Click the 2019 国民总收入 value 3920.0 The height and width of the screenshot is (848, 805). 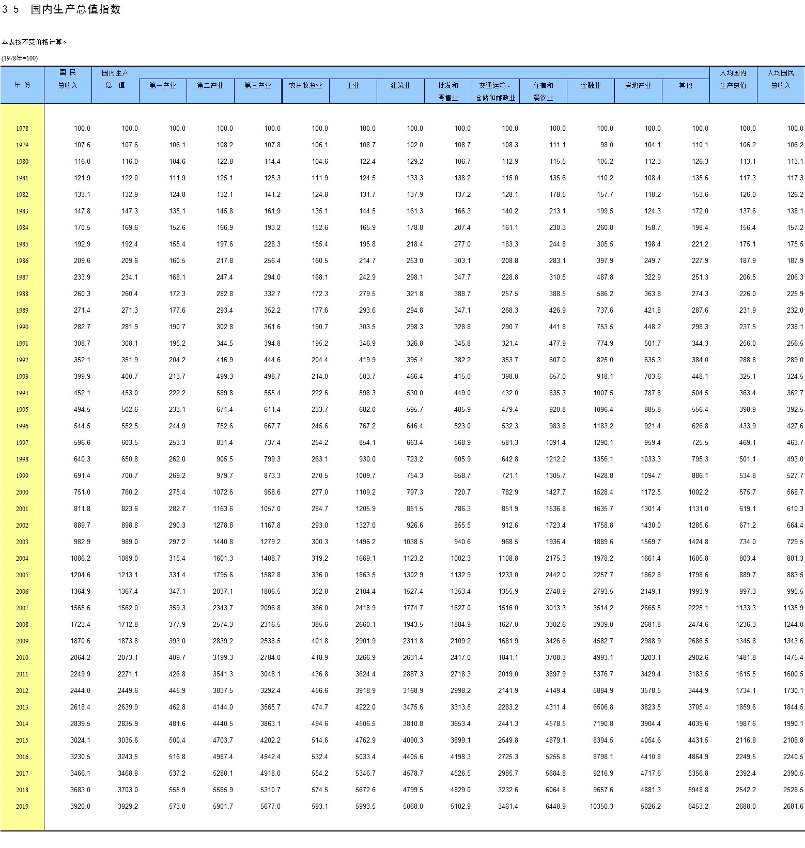tap(81, 807)
